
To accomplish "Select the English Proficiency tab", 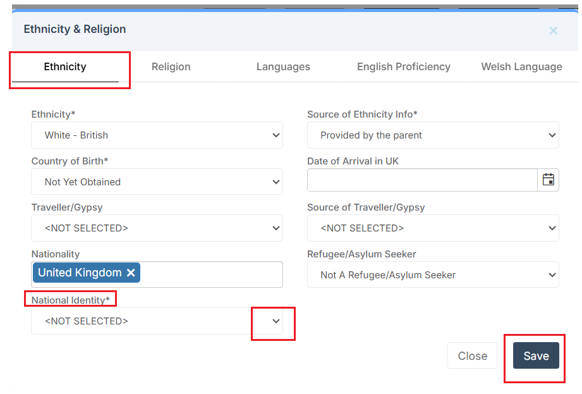I will point(403,66).
